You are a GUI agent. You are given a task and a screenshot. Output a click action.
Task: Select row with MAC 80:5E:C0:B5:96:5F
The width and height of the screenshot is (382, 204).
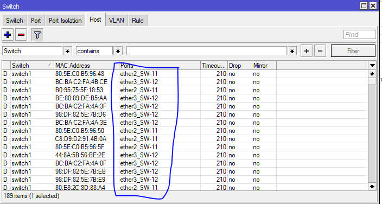(x=185, y=146)
